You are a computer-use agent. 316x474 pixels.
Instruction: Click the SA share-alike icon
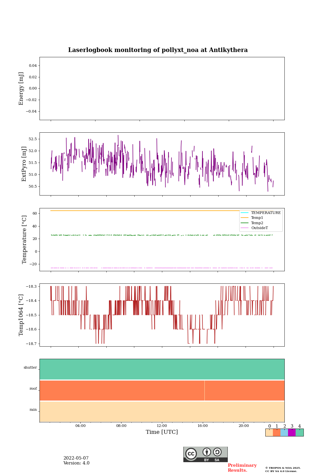click(217, 452)
